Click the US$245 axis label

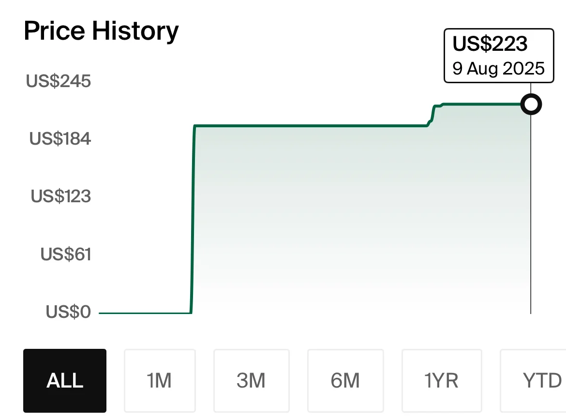(59, 81)
